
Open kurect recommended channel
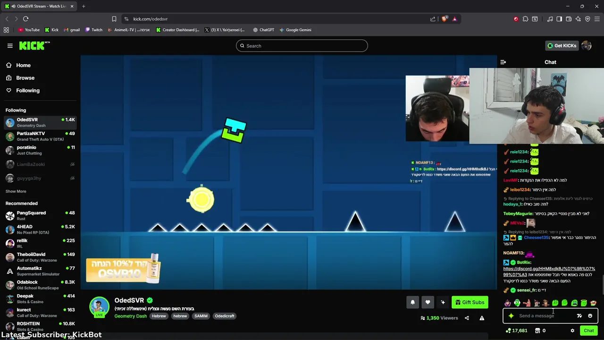point(40,313)
